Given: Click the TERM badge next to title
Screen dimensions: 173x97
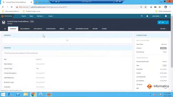Looking at the screenshot, I should pos(32,22).
